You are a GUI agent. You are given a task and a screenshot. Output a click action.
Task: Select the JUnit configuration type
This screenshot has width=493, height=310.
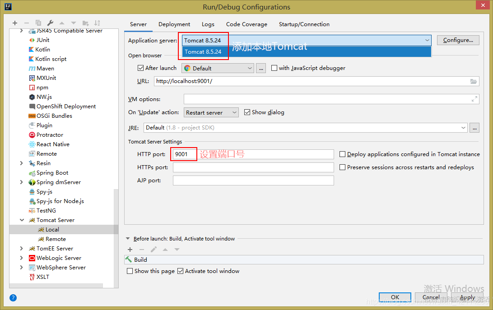[39, 40]
